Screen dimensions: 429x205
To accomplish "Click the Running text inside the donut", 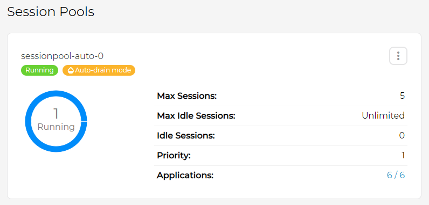I will click(56, 127).
